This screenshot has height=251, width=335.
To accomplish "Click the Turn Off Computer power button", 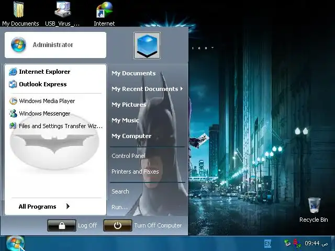I will pos(118,225).
